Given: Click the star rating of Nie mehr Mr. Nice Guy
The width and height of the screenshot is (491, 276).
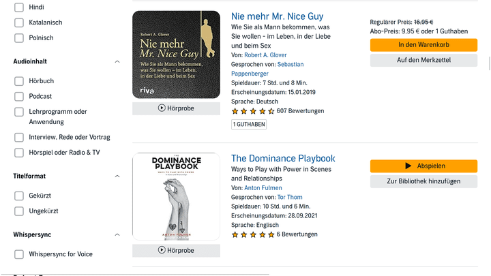Looking at the screenshot, I should click(252, 111).
